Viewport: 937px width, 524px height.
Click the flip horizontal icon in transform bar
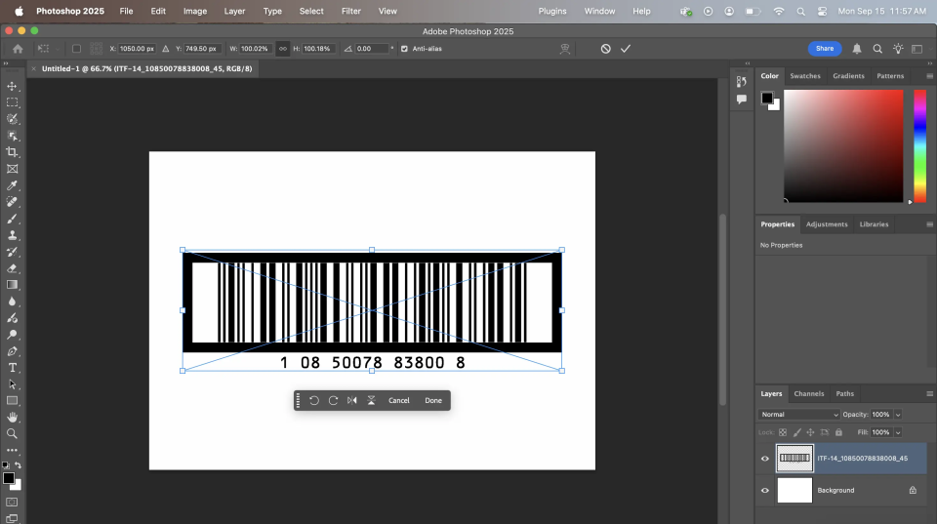point(352,400)
